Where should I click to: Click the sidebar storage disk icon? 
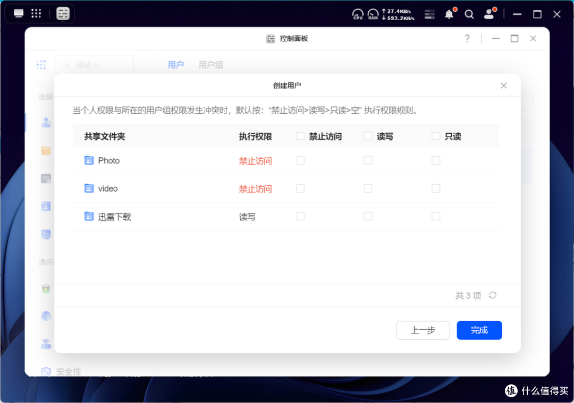click(x=46, y=288)
